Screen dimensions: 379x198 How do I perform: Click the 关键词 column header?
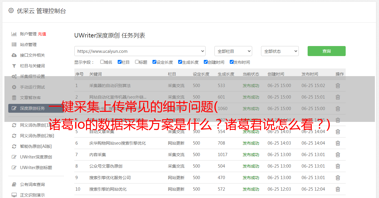96,74
